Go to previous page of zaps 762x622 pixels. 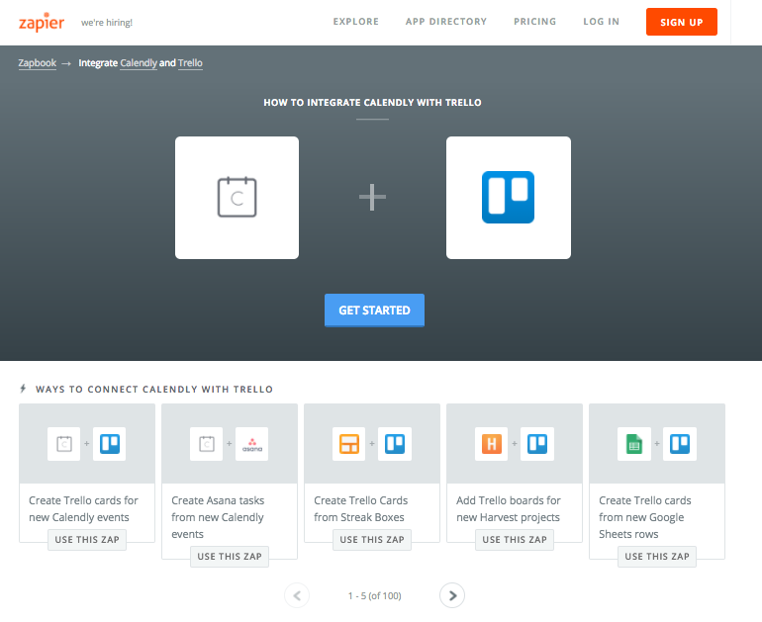[x=297, y=595]
